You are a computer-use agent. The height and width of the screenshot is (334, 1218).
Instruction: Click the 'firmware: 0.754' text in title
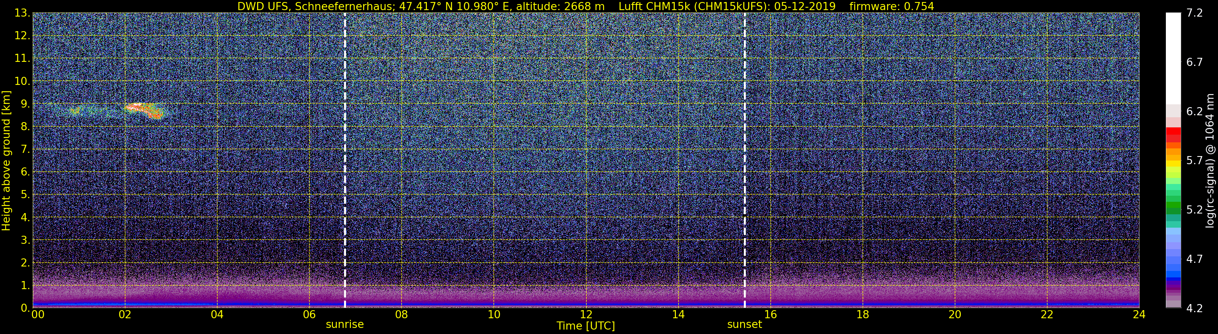click(x=891, y=6)
